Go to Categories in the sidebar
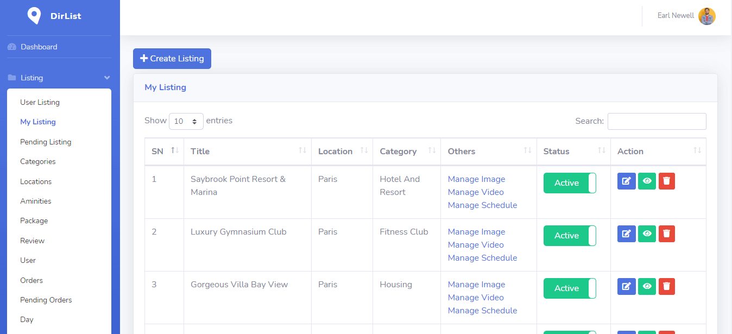Viewport: 732px width, 334px height. click(x=38, y=161)
